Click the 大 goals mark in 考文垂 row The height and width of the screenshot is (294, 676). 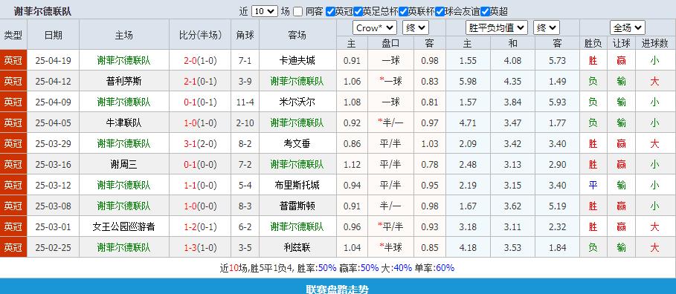point(655,143)
